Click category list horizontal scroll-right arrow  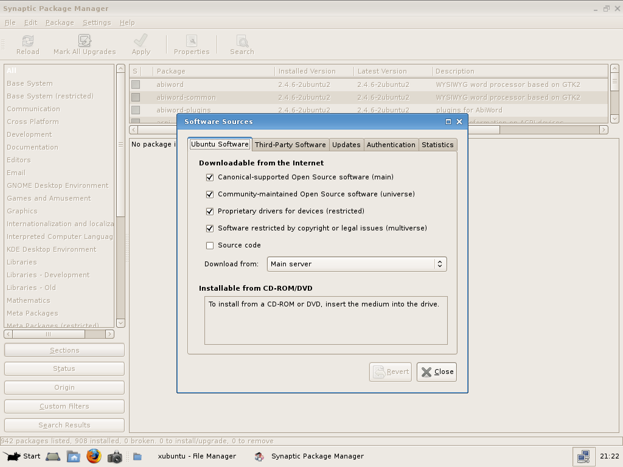110,334
